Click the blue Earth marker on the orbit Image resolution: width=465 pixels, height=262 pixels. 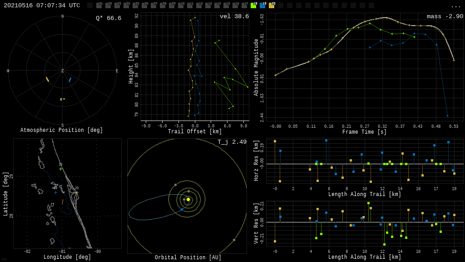(x=182, y=209)
